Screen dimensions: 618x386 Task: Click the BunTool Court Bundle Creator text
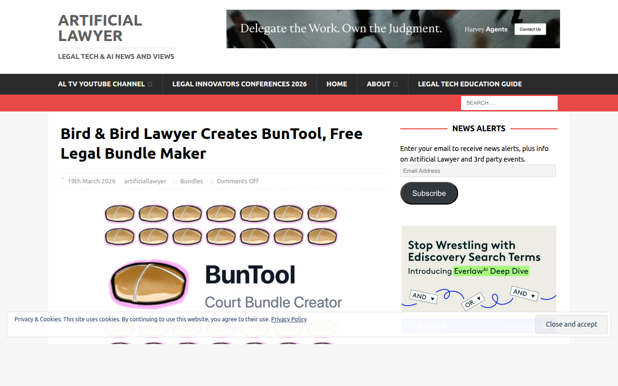(x=273, y=287)
